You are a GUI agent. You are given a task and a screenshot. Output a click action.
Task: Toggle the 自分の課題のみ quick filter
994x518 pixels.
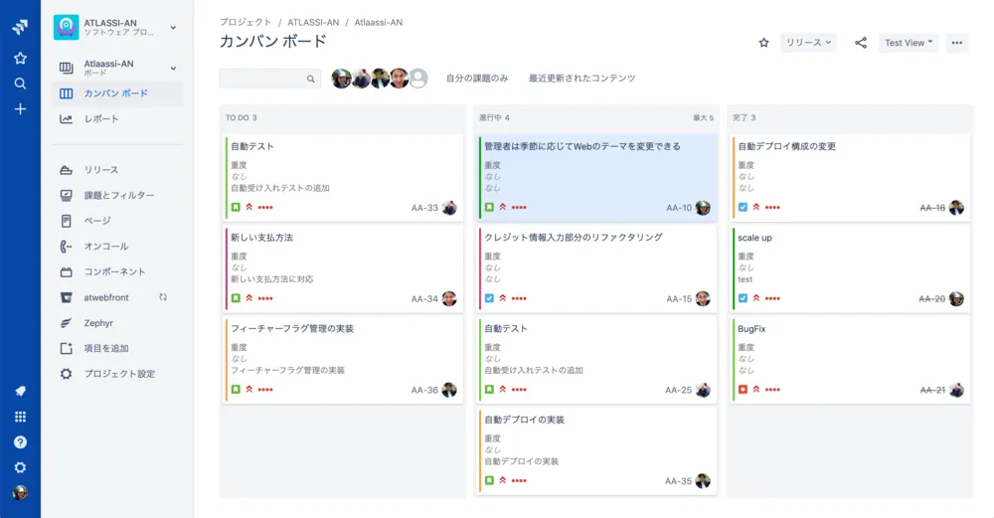point(477,79)
